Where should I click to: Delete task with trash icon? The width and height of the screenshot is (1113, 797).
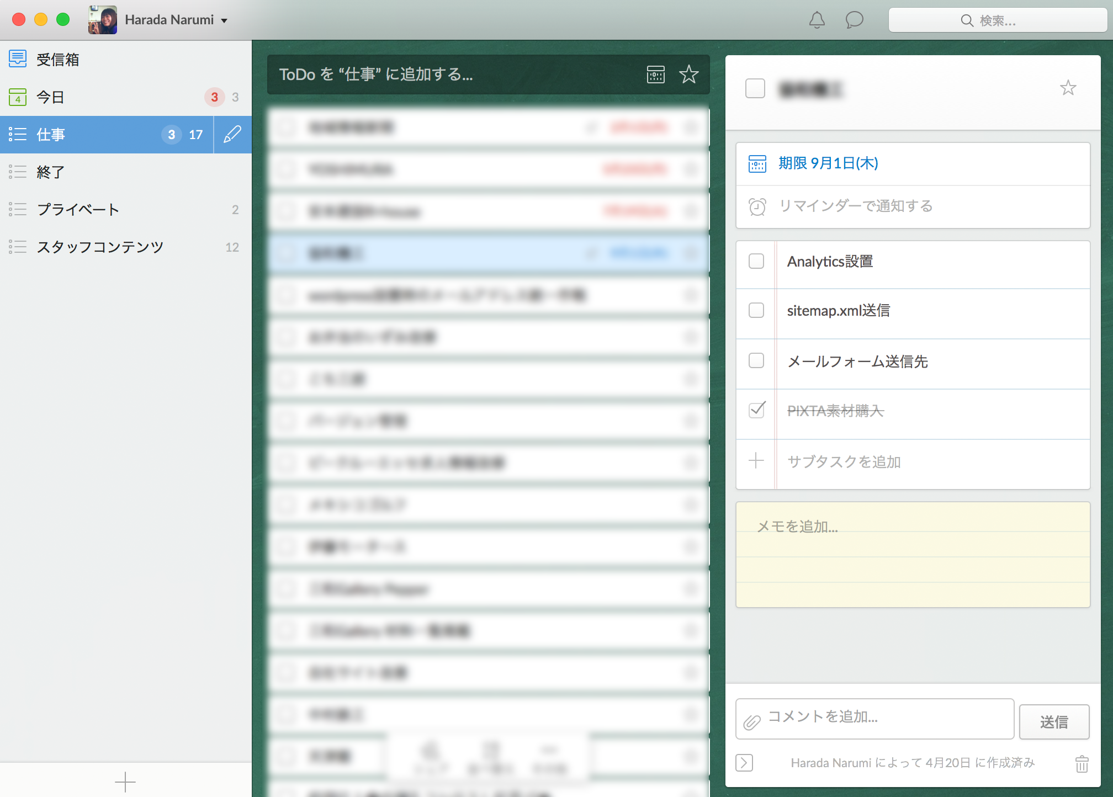click(1082, 764)
